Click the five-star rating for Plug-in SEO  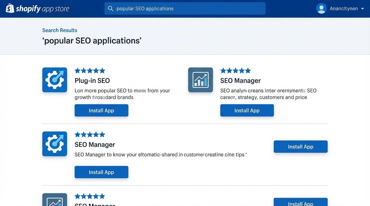tap(90, 70)
